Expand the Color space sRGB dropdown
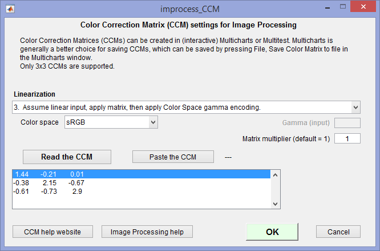Screen dimensions: 380x251 tap(111, 122)
